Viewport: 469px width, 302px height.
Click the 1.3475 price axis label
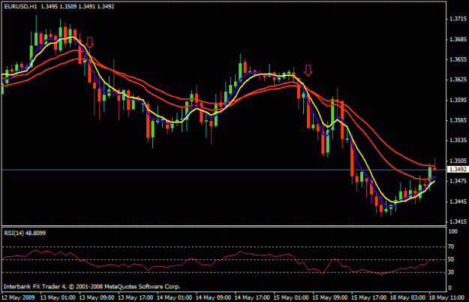(458, 181)
